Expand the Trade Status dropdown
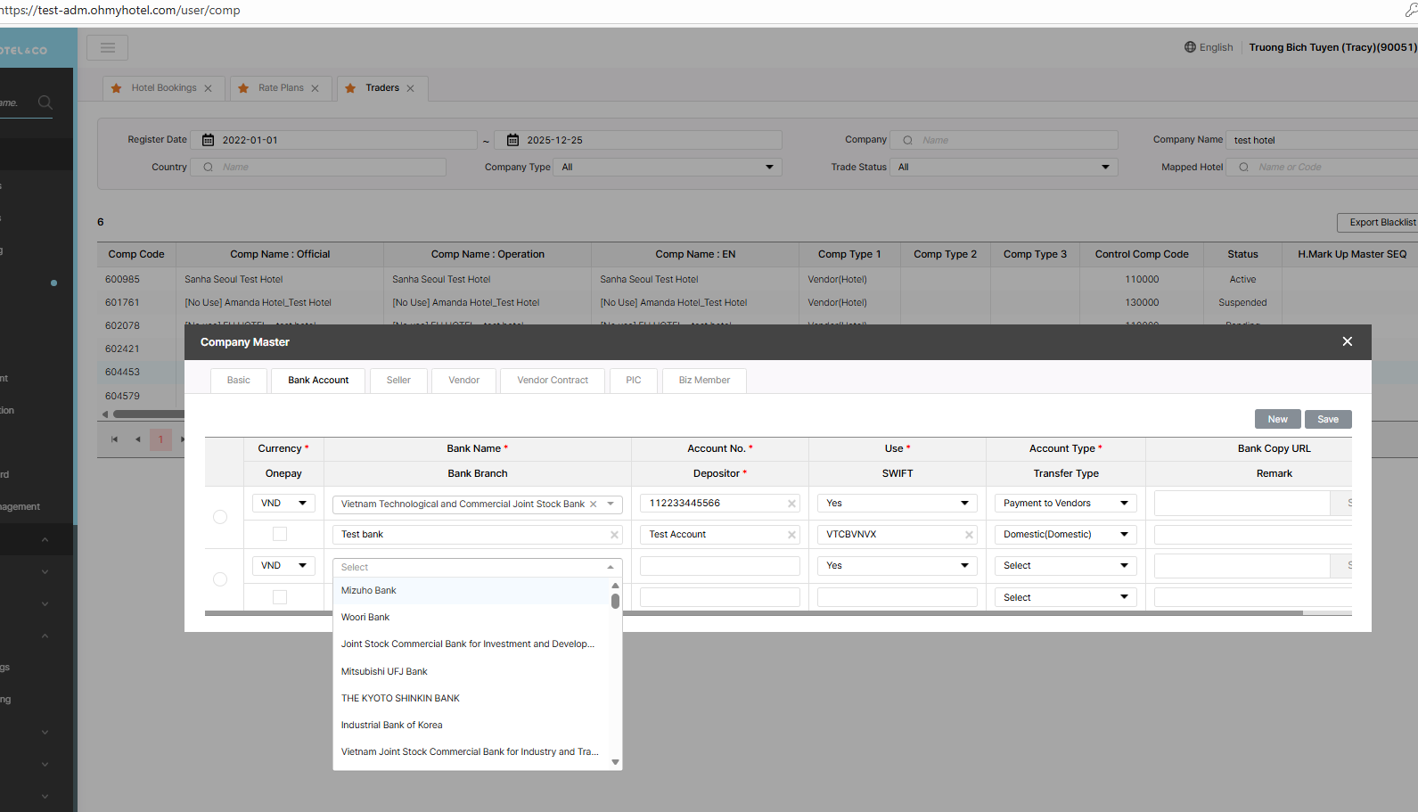Screen dimensions: 1418x812 point(1004,168)
